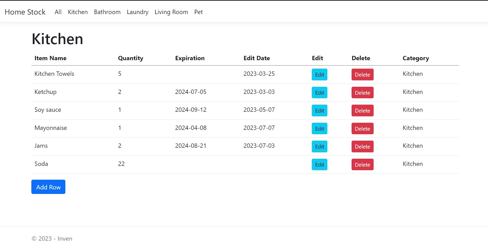Select the Ketchup item name
488x246 pixels.
point(45,92)
